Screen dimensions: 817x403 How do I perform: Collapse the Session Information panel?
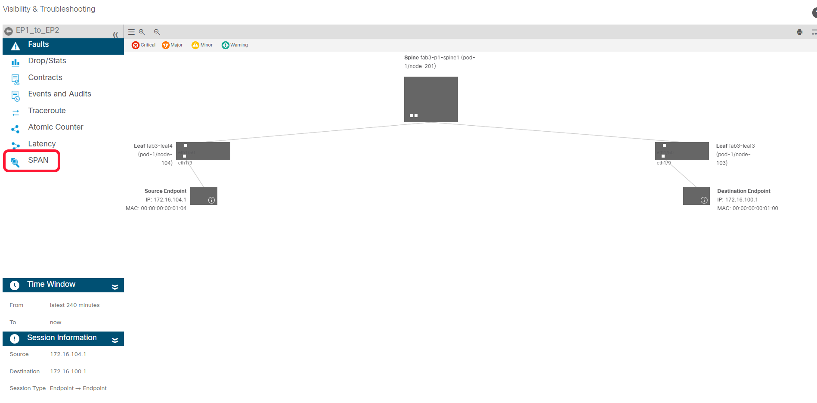115,340
